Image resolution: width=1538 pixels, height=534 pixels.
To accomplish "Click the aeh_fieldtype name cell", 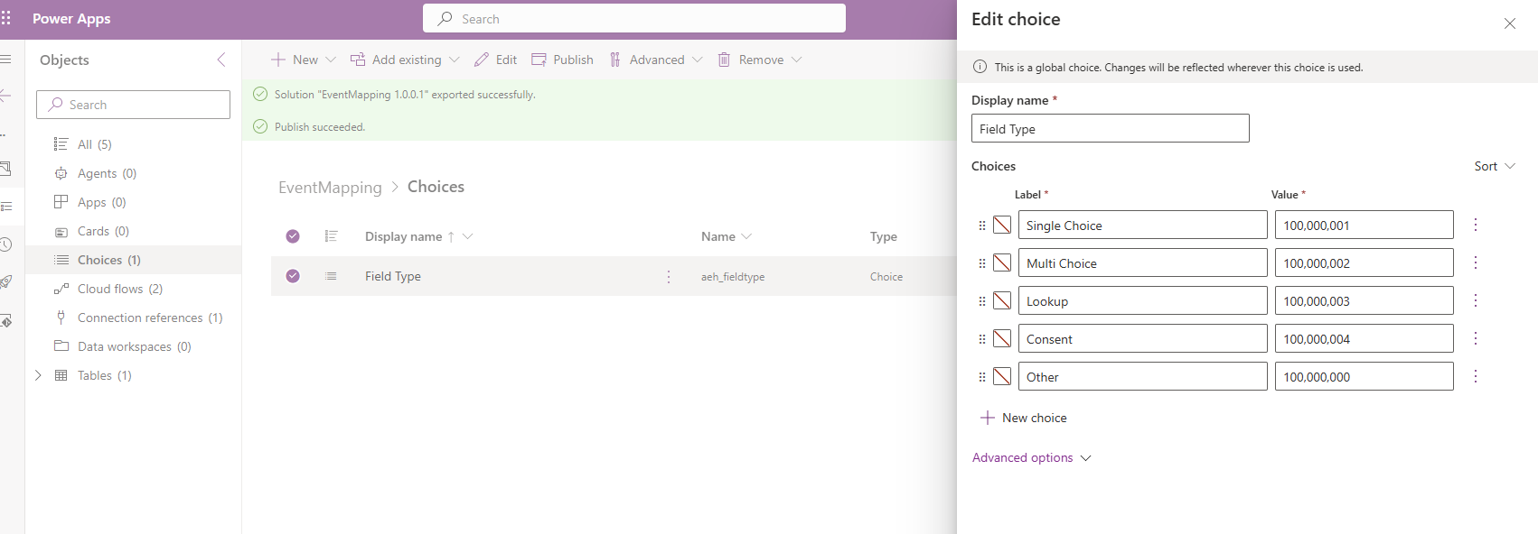I will coord(733,277).
